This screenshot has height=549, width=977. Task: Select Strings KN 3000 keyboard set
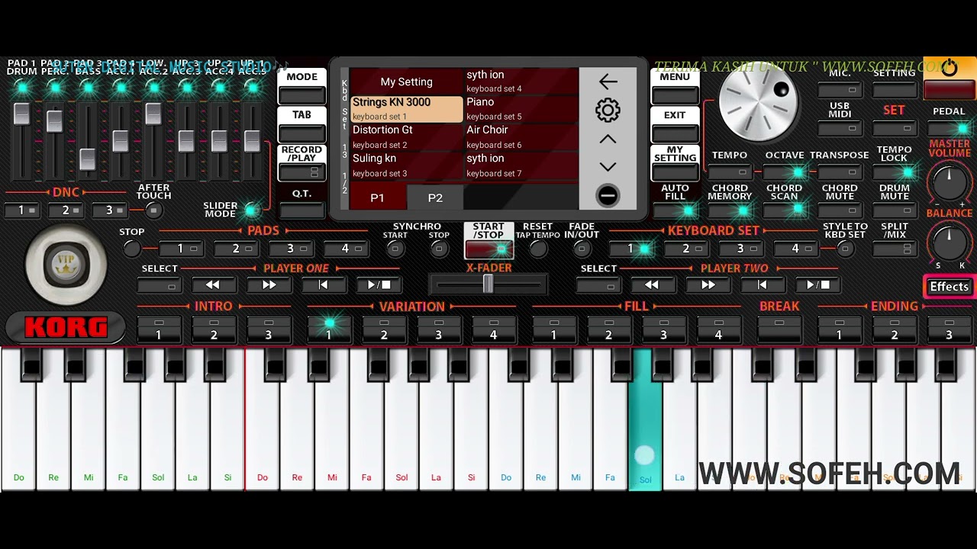(406, 109)
